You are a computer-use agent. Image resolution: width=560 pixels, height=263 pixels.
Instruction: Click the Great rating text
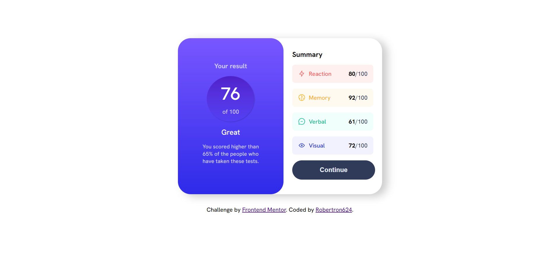(x=230, y=132)
